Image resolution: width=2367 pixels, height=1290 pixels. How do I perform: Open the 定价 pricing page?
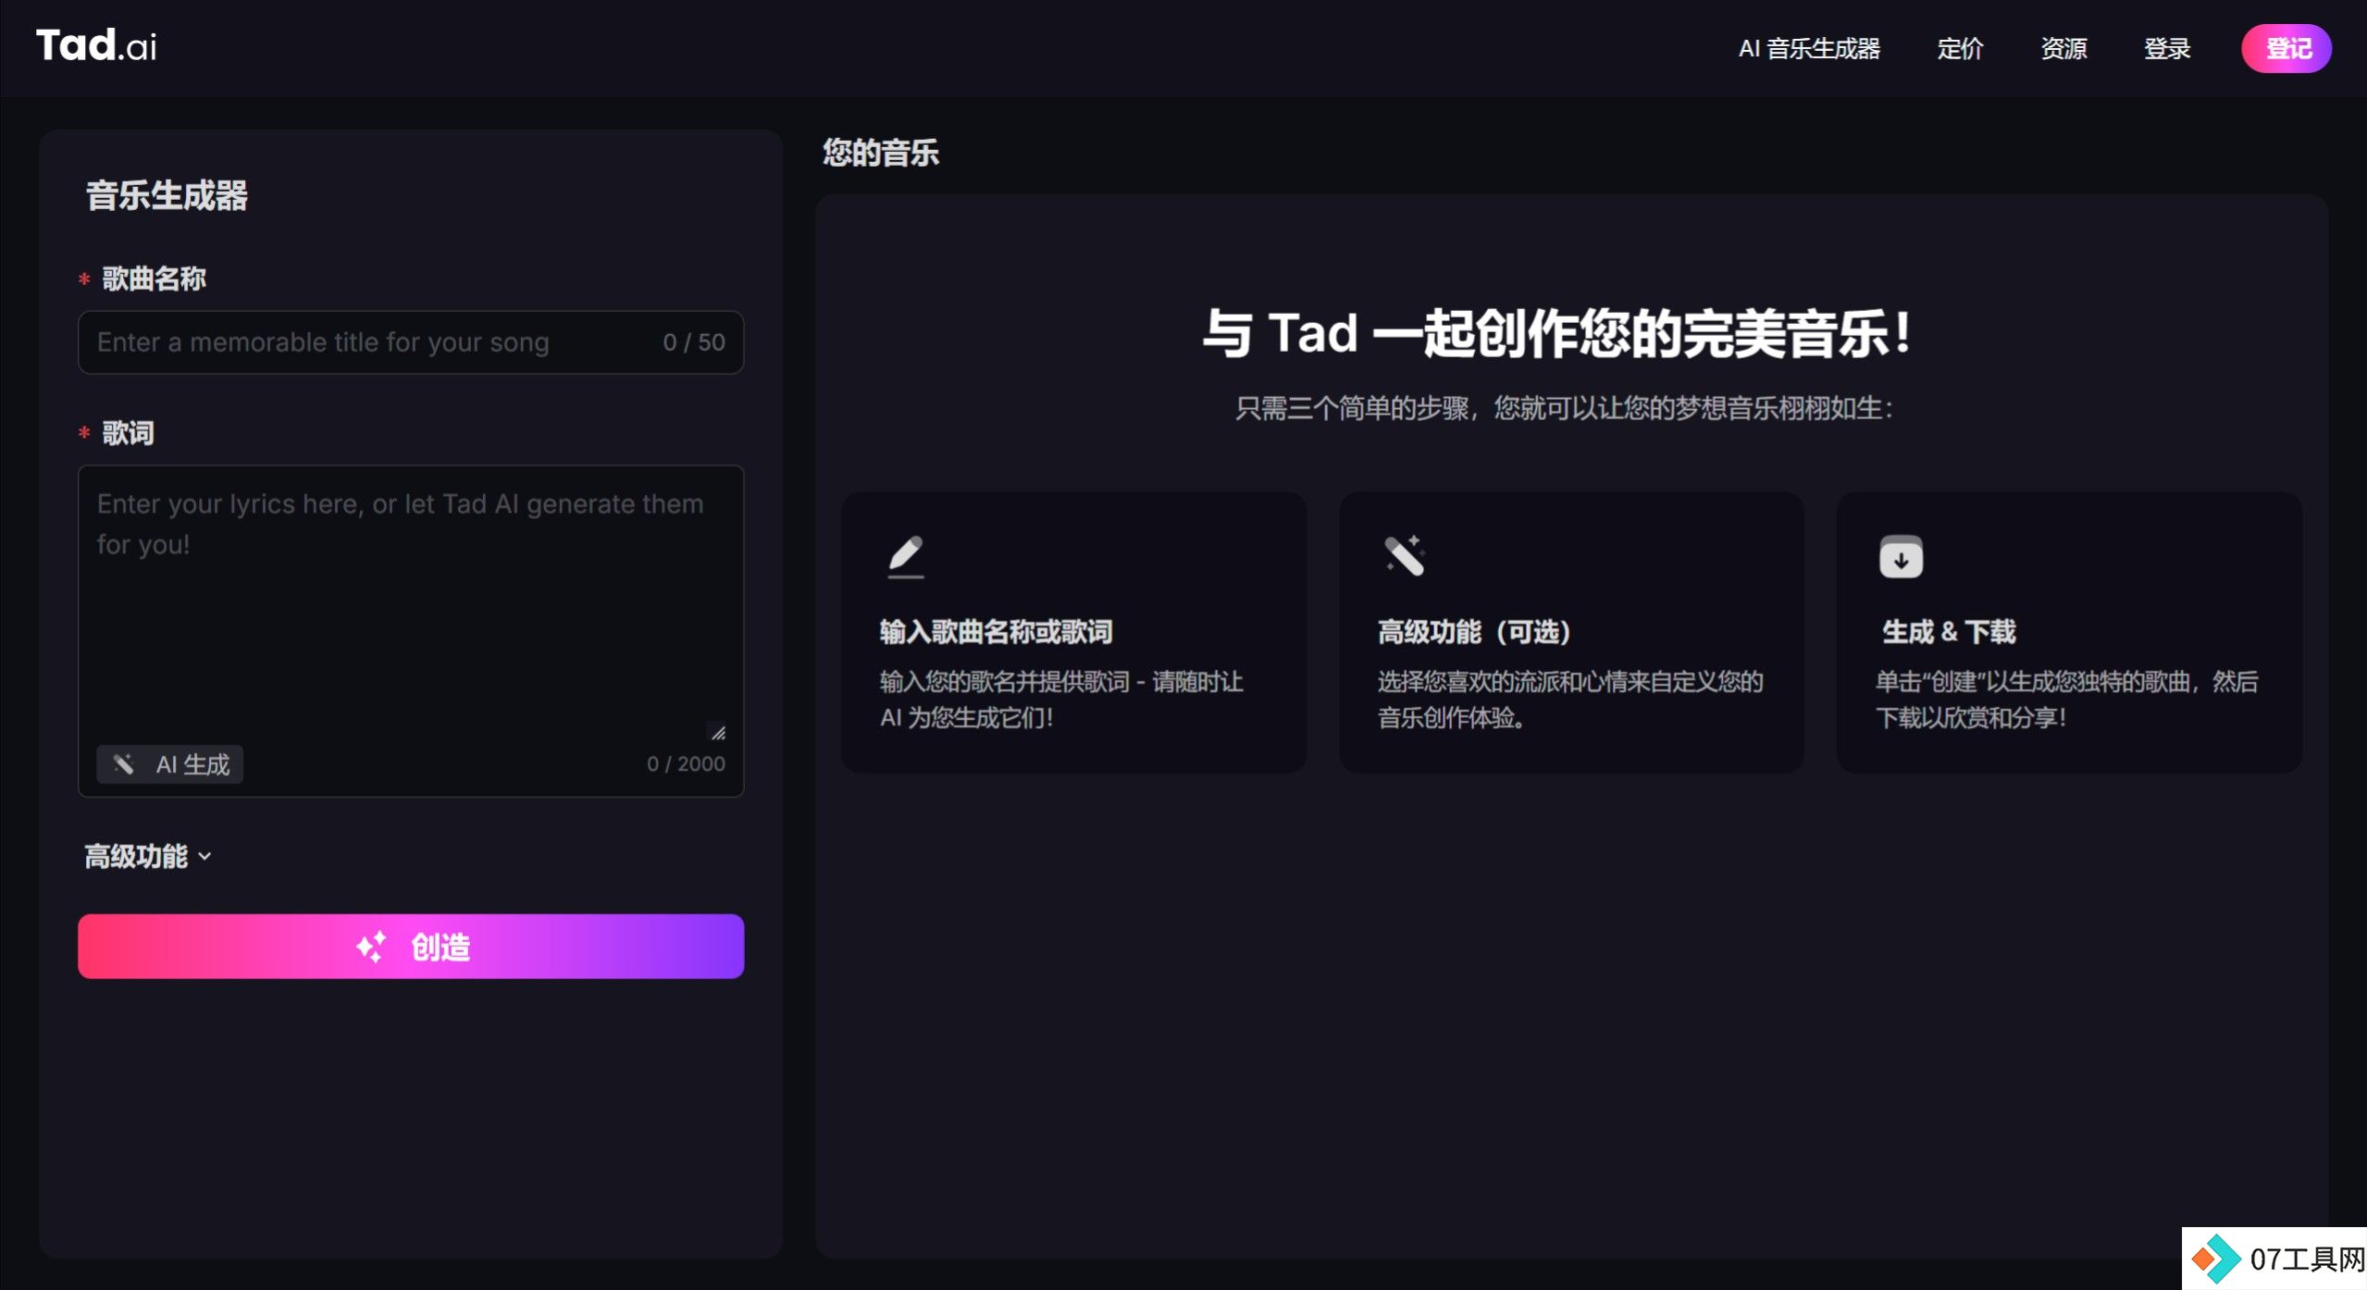click(1960, 48)
